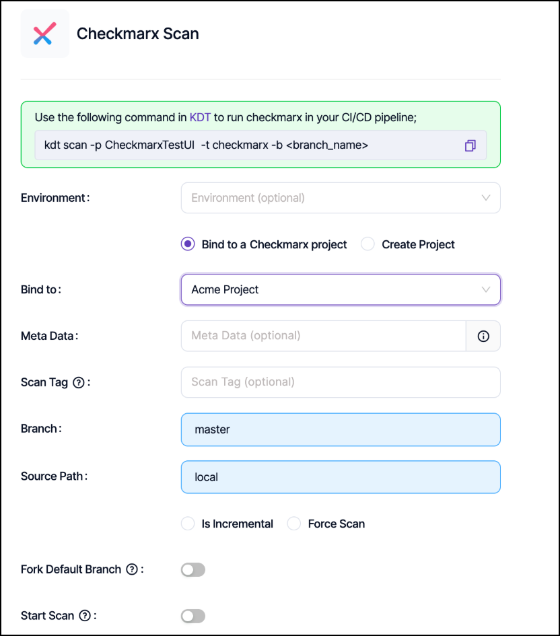Show the Fork Default Branch help tooltip
Viewport: 560px width, 636px height.
click(133, 569)
